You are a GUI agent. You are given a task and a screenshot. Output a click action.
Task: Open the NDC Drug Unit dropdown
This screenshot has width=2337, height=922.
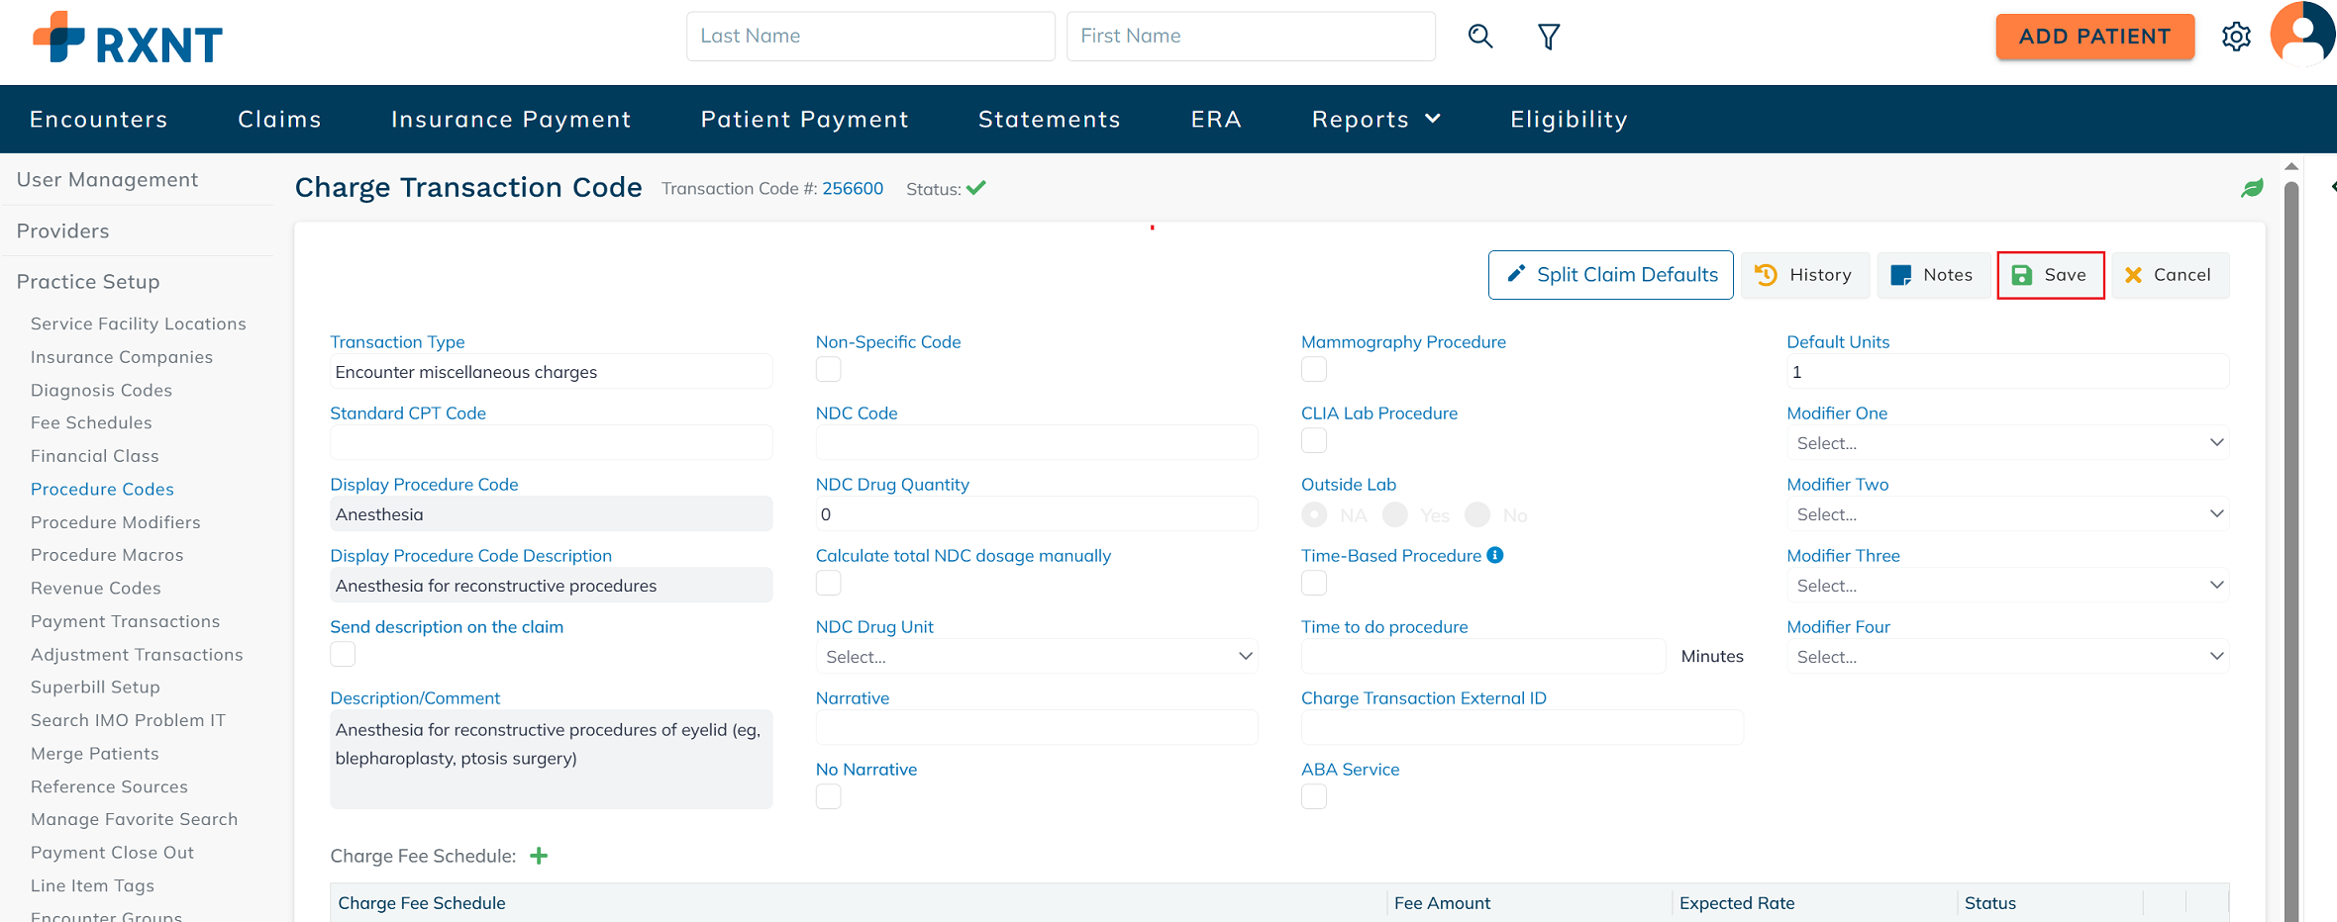pyautogui.click(x=1036, y=657)
